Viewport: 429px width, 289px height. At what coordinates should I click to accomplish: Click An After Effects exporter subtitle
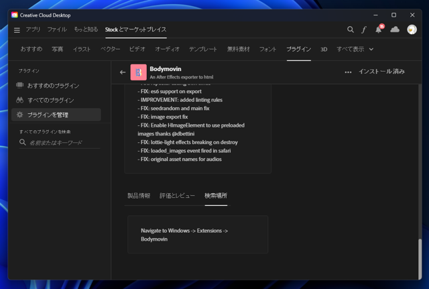(x=182, y=77)
